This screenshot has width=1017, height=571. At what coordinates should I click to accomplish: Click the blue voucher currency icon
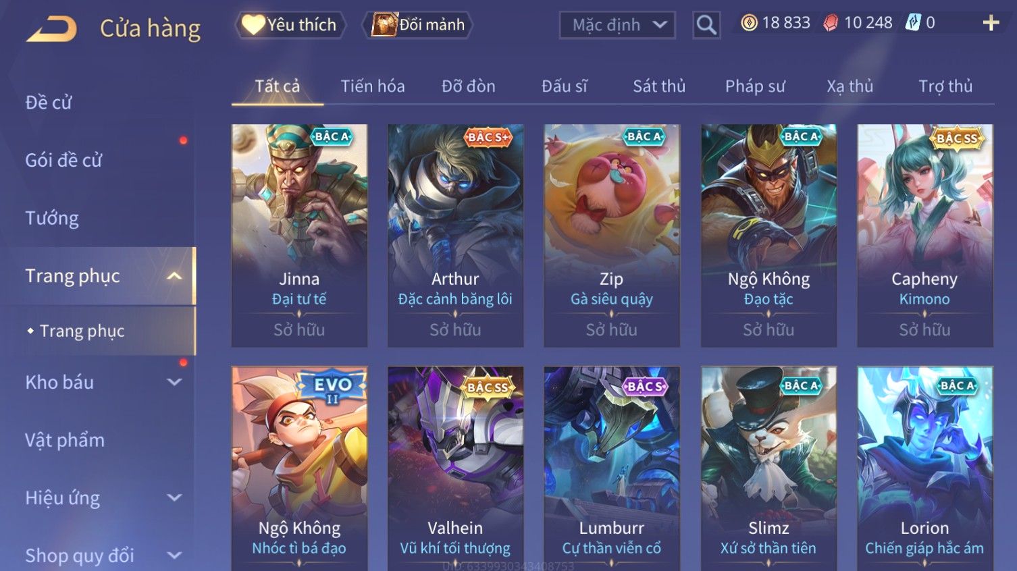coord(913,23)
